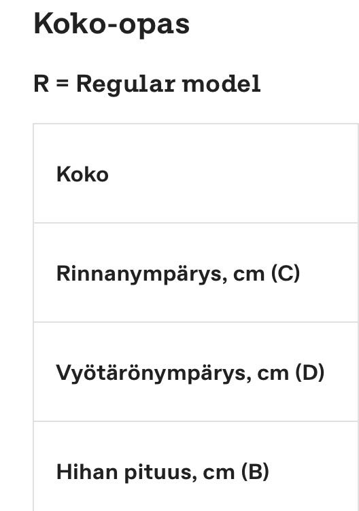Click the (C) marker in chest row

[286, 273]
